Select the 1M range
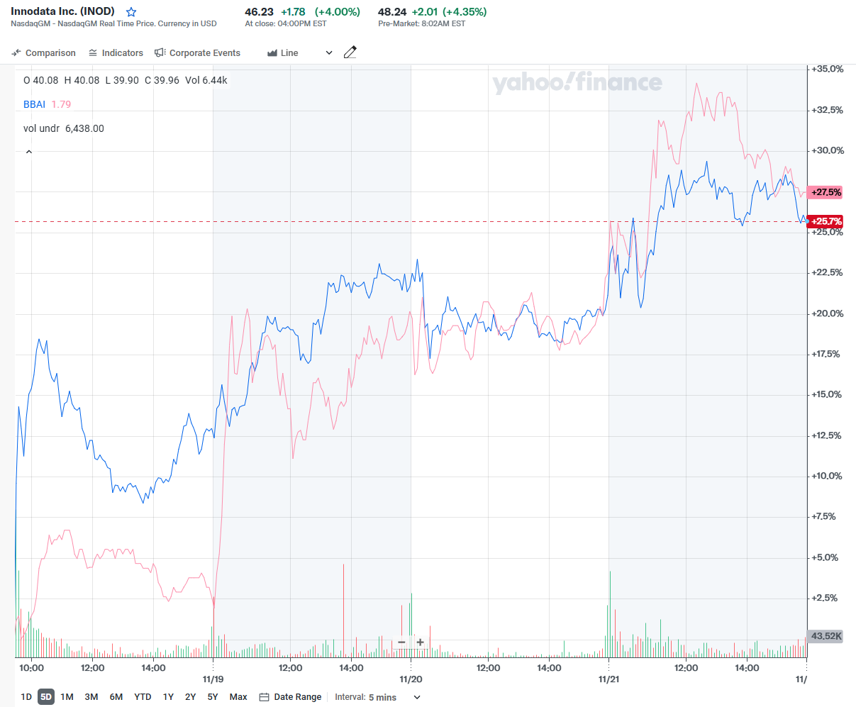856x707 pixels. (x=67, y=697)
